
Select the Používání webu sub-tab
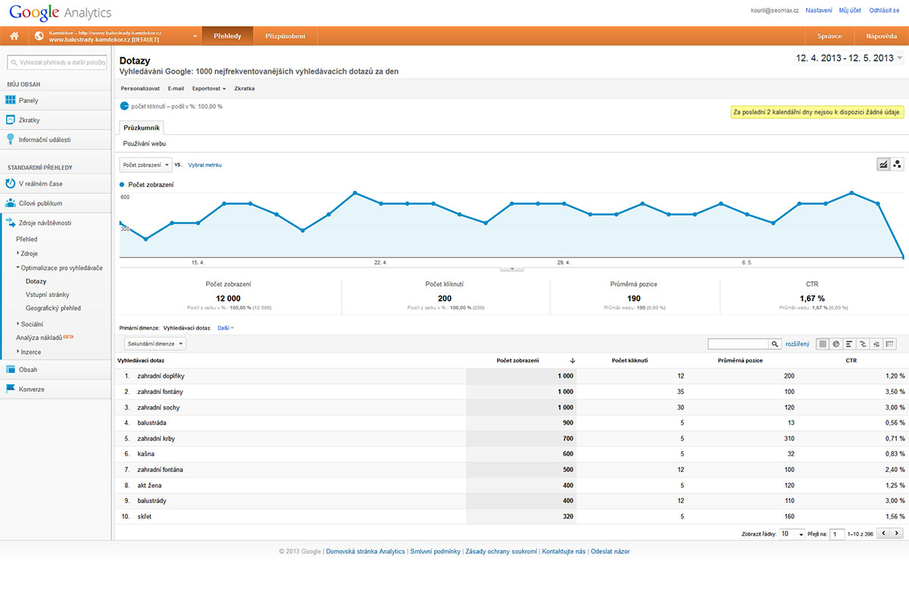click(x=144, y=143)
